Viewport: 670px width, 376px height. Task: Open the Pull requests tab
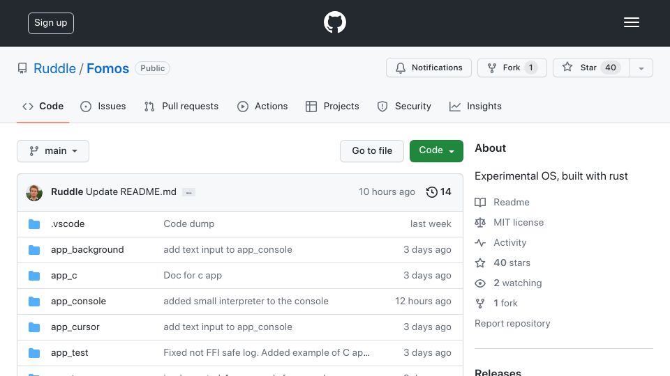181,106
